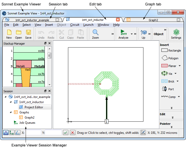186x149 pixels.
Task: Float the Stackup Manager panel
Action: point(45,43)
